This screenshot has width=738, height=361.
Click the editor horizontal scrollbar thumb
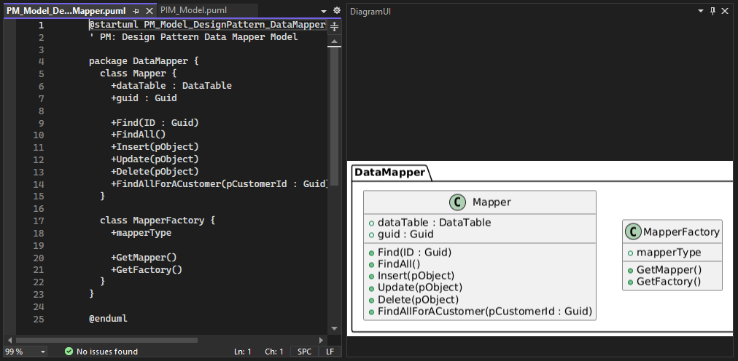106,340
